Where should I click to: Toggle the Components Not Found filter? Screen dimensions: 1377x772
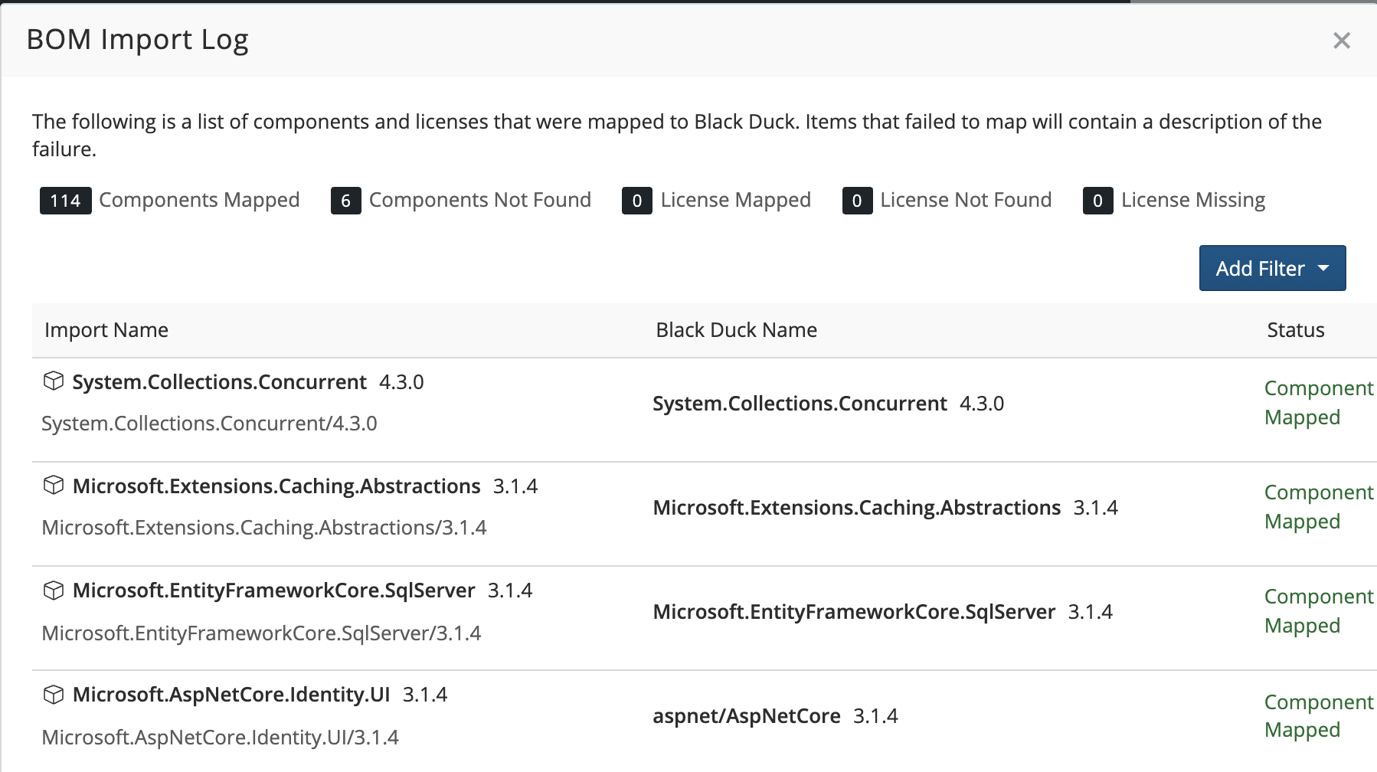pos(479,200)
